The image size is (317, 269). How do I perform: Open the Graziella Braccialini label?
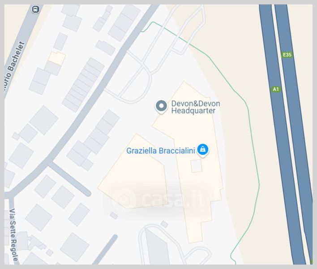point(161,151)
